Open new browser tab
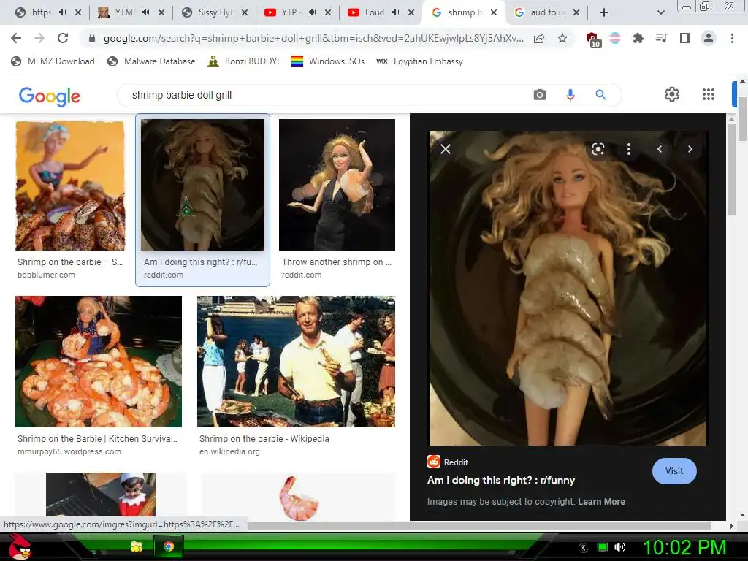The height and width of the screenshot is (561, 748). [604, 12]
